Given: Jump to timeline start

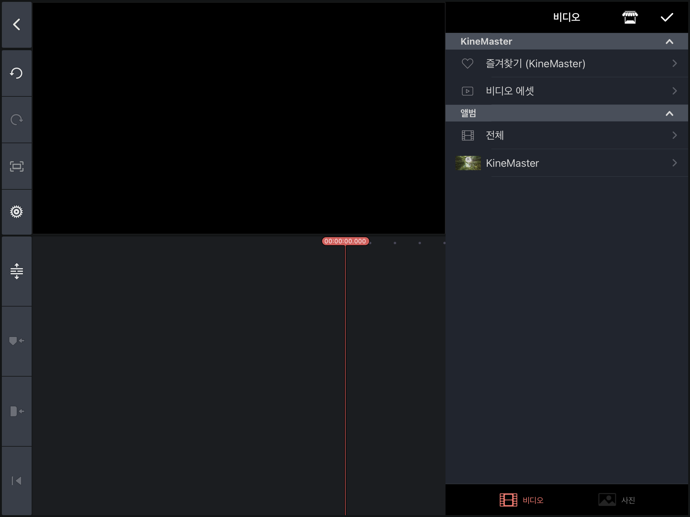Looking at the screenshot, I should [16, 480].
